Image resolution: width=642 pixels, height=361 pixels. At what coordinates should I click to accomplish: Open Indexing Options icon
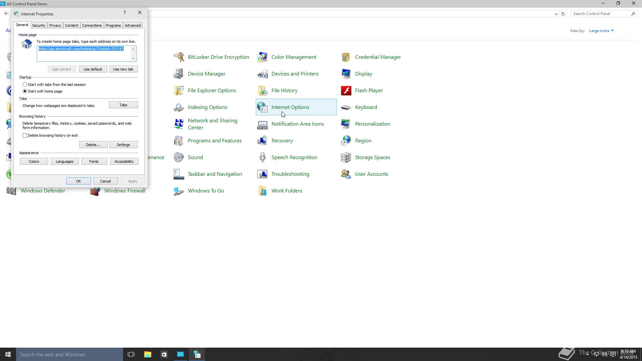[x=179, y=107]
